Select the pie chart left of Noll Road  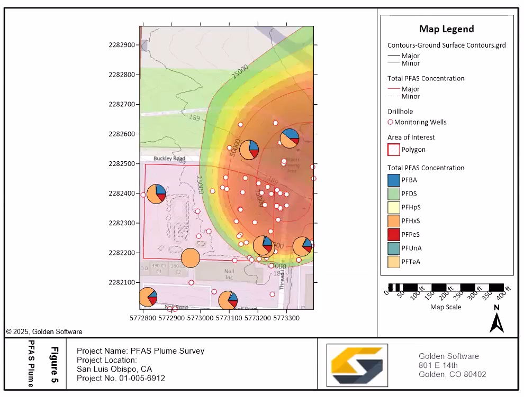tap(148, 298)
